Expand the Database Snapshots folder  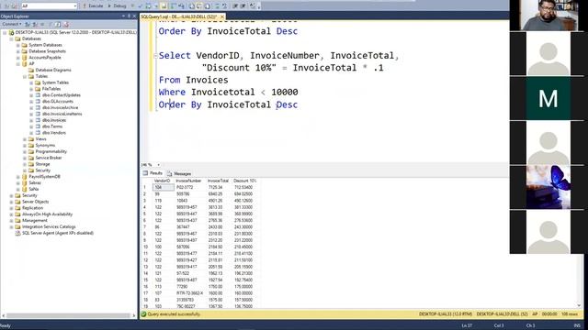(x=17, y=51)
